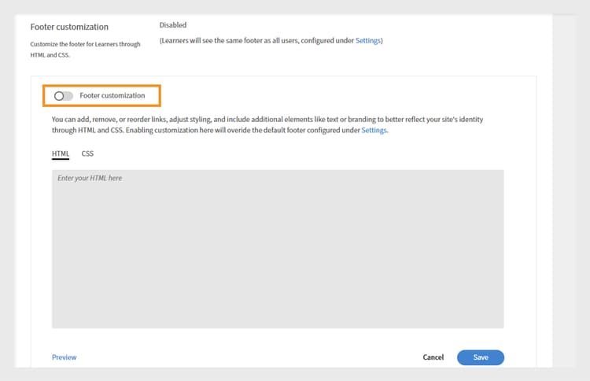Image resolution: width=590 pixels, height=381 pixels.
Task: Click the Customize the footer for Learners description
Action: 86,50
